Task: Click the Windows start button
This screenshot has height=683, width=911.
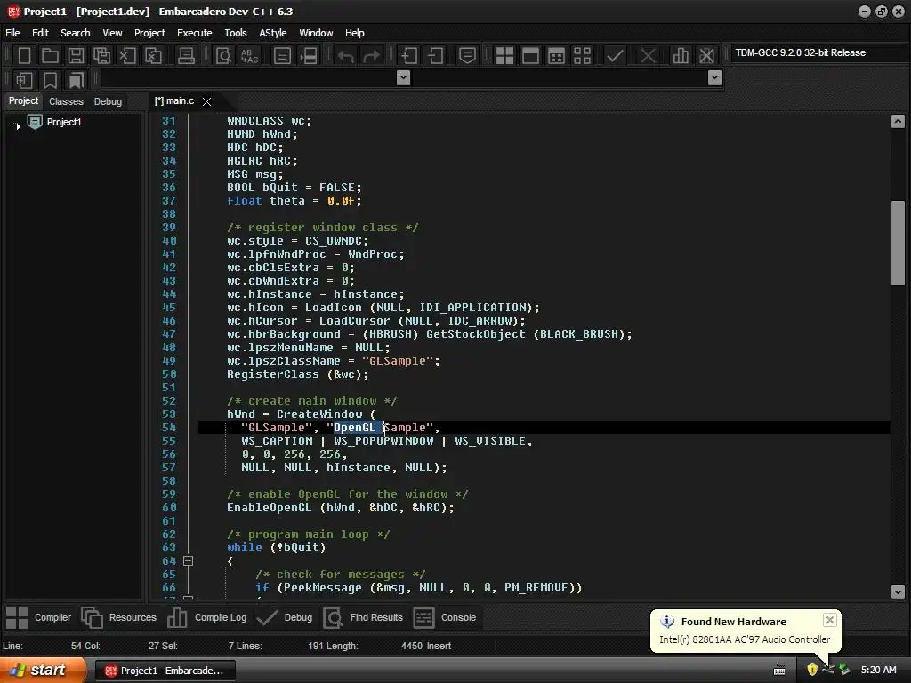Action: coord(43,671)
